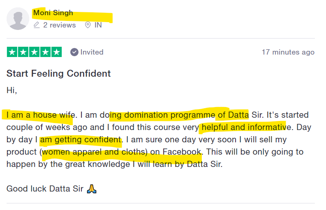Click the location pin icon
The height and width of the screenshot is (210, 326).
point(88,25)
